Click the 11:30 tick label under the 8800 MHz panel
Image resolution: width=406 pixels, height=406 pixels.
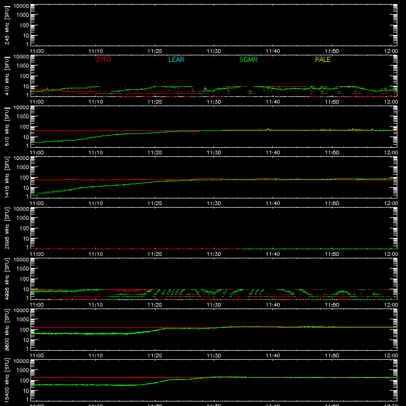pyautogui.click(x=214, y=356)
